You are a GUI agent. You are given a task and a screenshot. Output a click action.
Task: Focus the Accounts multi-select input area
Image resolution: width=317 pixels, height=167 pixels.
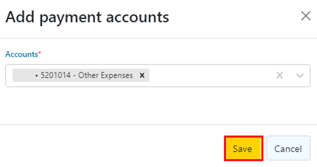(x=211, y=76)
